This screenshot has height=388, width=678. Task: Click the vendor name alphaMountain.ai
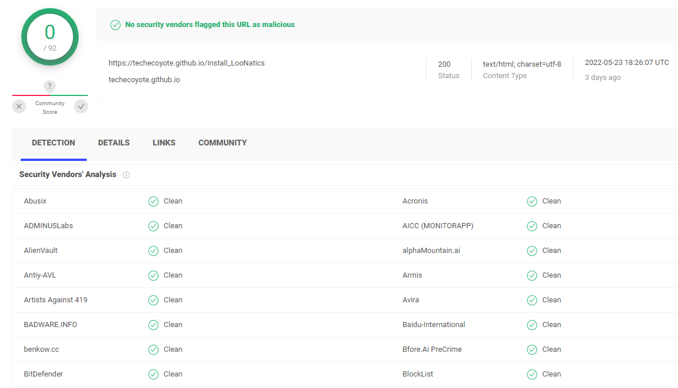click(x=431, y=251)
